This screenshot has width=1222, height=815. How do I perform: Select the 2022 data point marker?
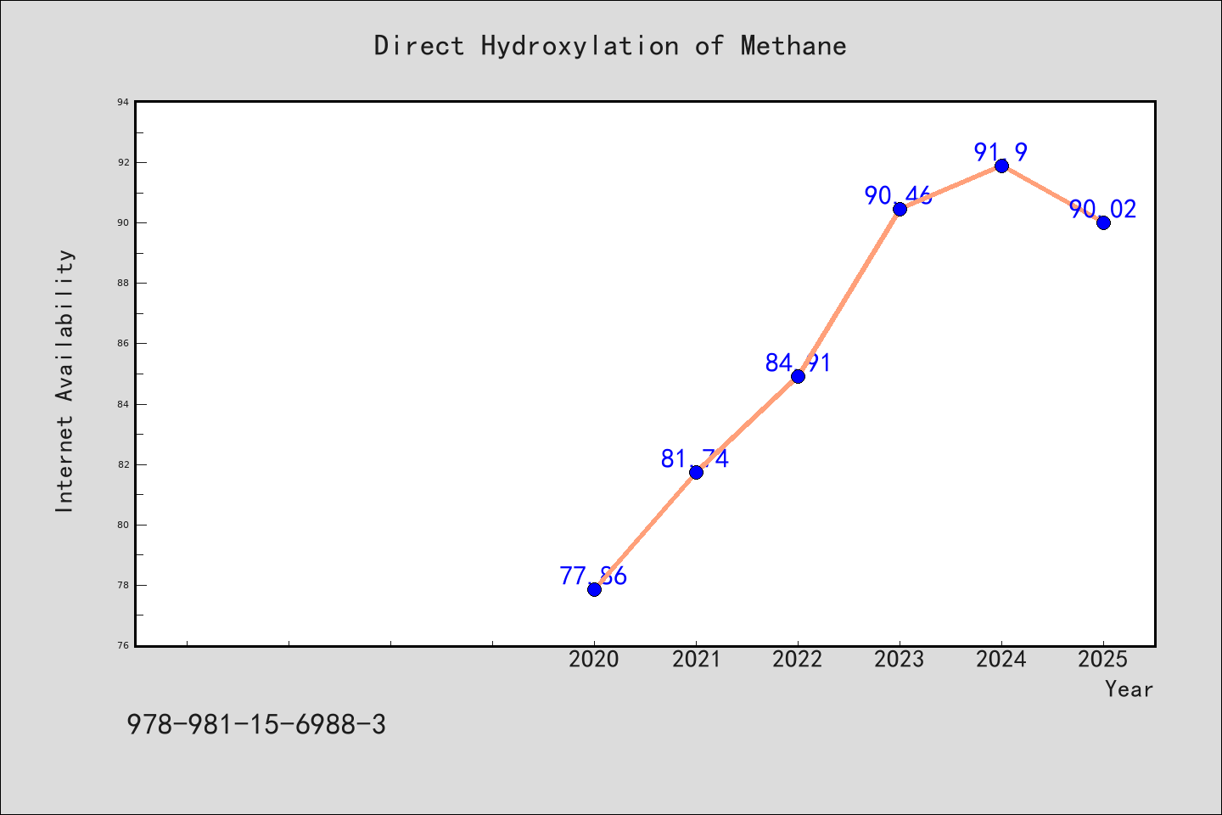798,376
